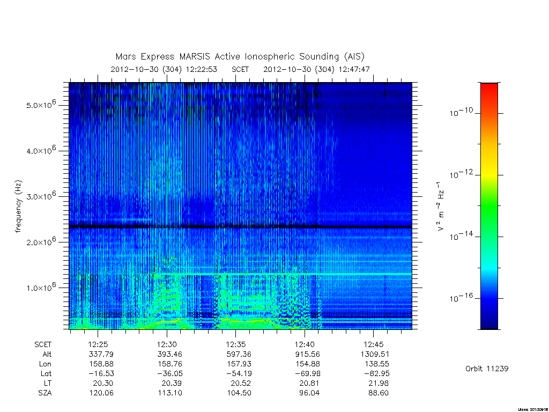Click SZA value 104.50
Screen dimensions: 549x412
tap(239, 393)
